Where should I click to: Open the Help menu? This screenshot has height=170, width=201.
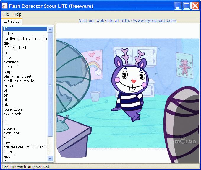[x=17, y=14]
